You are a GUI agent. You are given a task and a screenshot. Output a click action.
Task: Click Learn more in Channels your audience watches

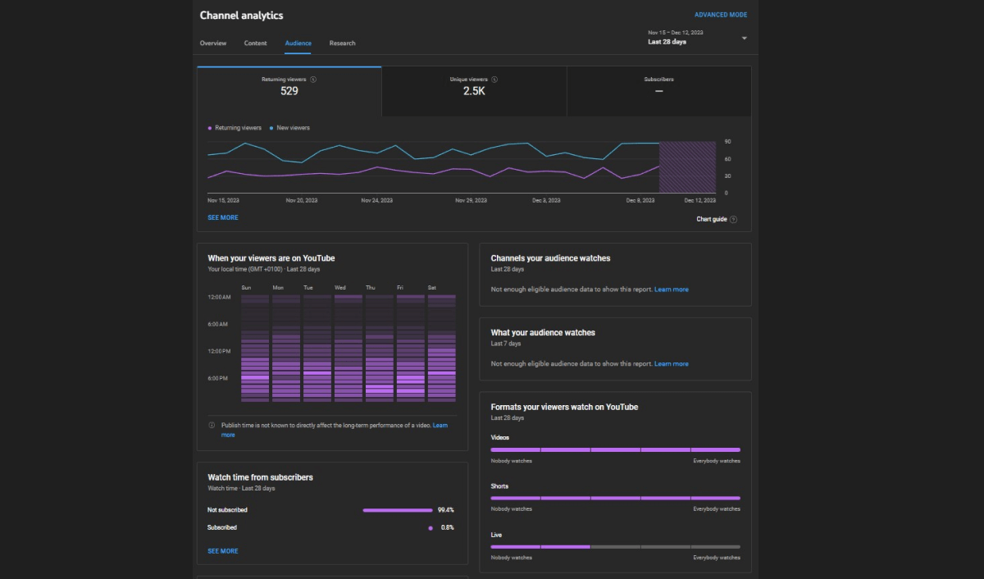[672, 289]
